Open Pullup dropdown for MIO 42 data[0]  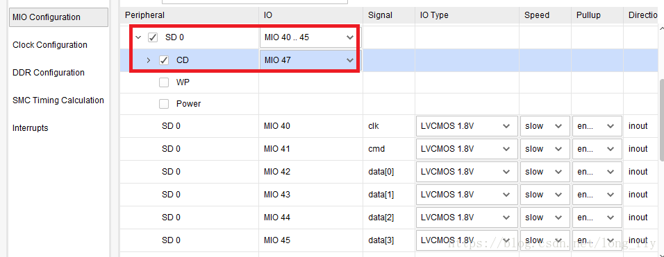point(597,171)
